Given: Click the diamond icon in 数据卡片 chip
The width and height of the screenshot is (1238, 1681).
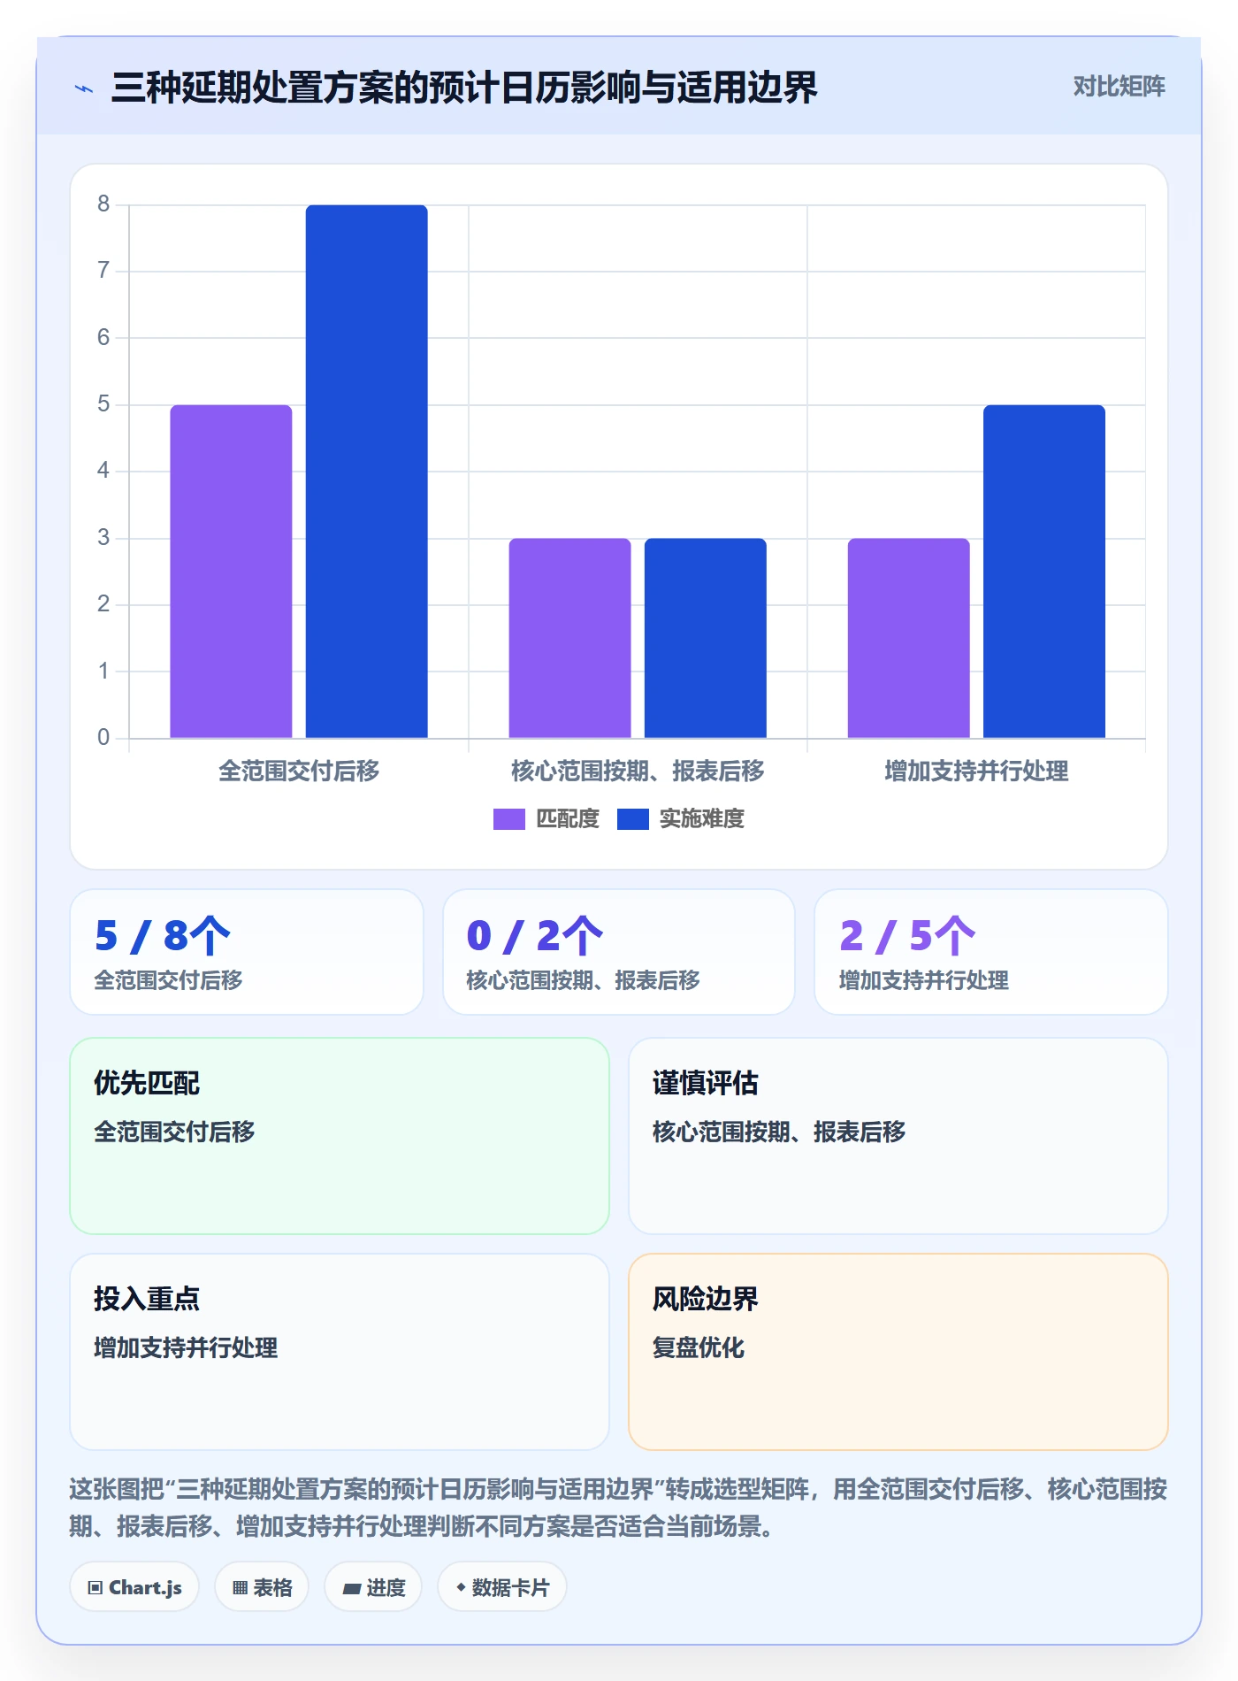Looking at the screenshot, I should (461, 1588).
